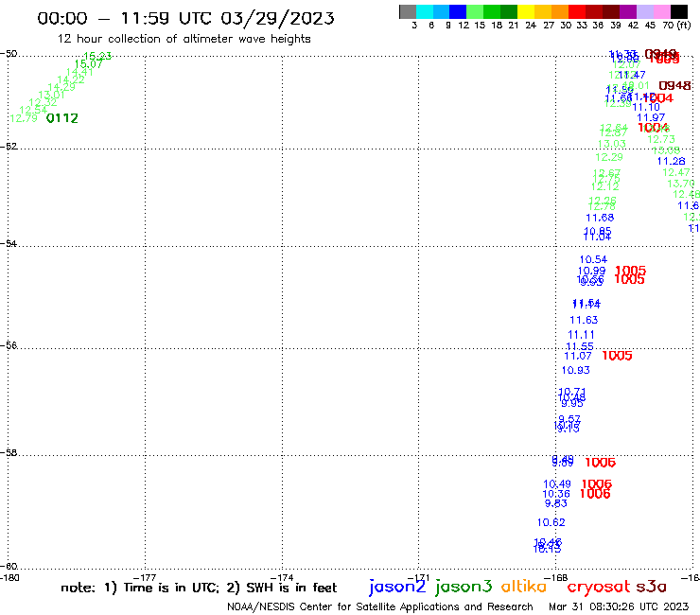700x615 pixels.
Task: Click the green '0112' time stamp
Action: pos(62,118)
